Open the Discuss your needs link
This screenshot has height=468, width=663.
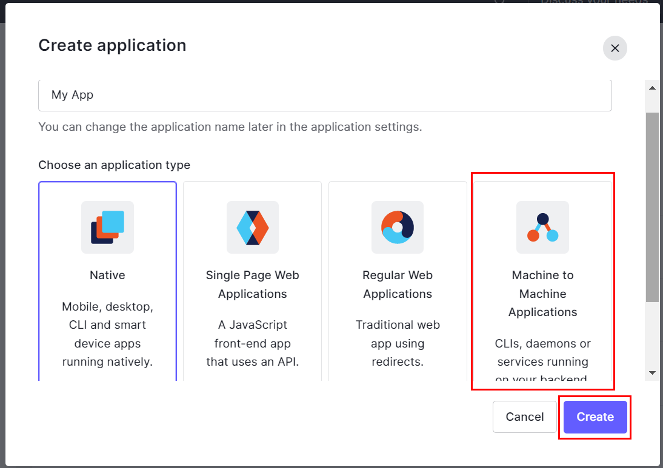click(x=596, y=3)
